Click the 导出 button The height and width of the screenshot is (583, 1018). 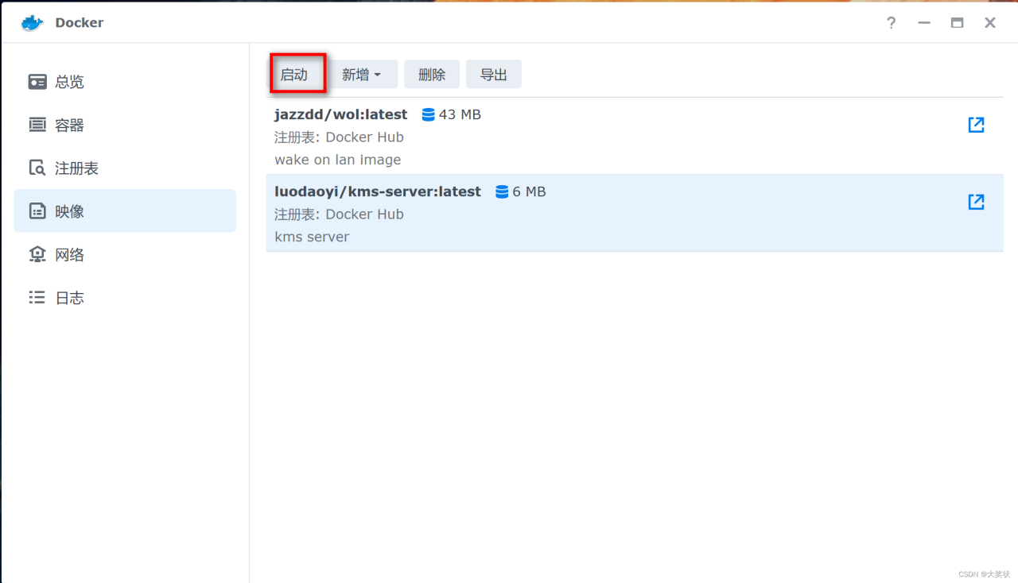494,74
